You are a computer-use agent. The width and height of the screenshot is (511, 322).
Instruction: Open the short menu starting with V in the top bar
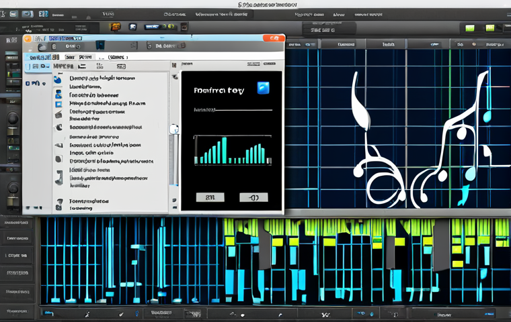coord(108,14)
